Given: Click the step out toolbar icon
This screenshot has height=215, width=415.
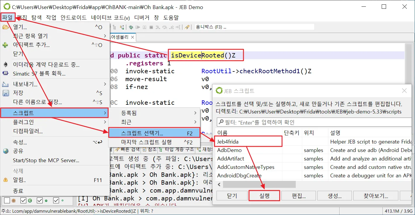Looking at the screenshot, I should [172, 27].
